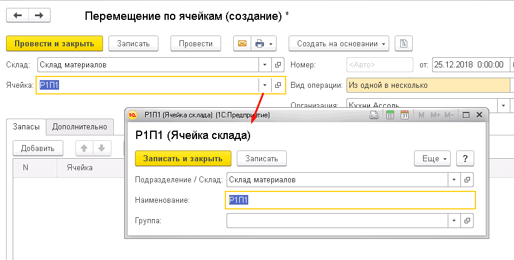
Task: Switch to the Дополнительно tab
Action: coord(80,127)
